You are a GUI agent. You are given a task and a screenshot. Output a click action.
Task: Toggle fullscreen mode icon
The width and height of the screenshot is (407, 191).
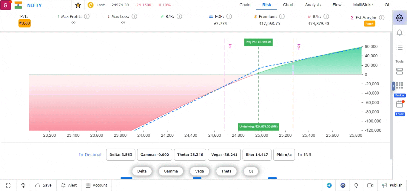coord(8,185)
